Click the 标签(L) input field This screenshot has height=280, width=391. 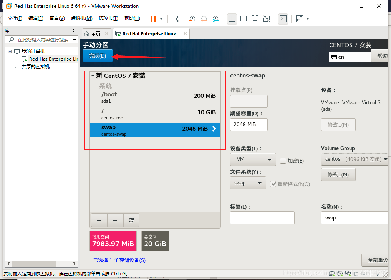[262, 218]
